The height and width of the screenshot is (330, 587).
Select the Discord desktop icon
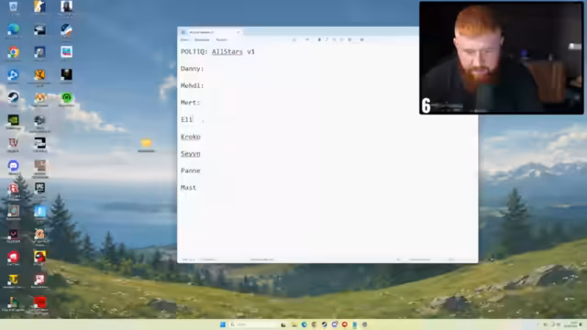(14, 166)
